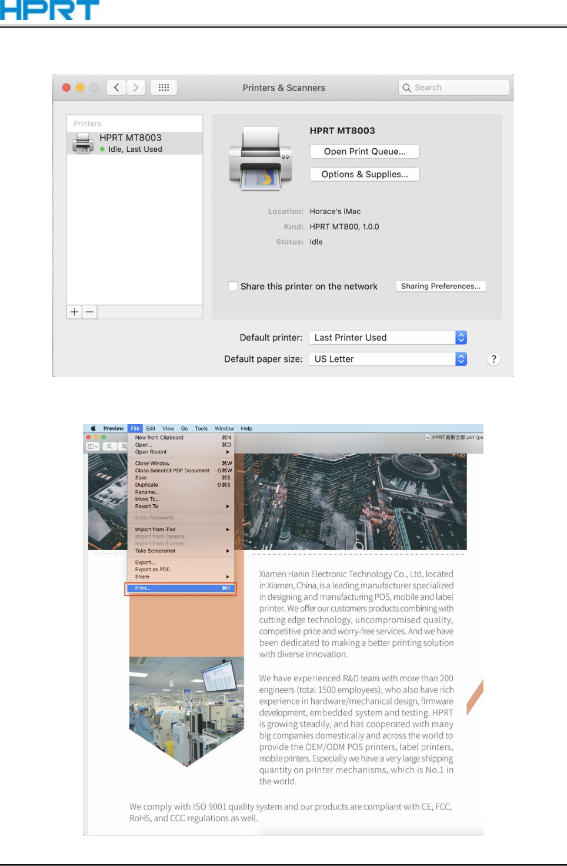Expand Take Screenshot submenu

coord(182,551)
